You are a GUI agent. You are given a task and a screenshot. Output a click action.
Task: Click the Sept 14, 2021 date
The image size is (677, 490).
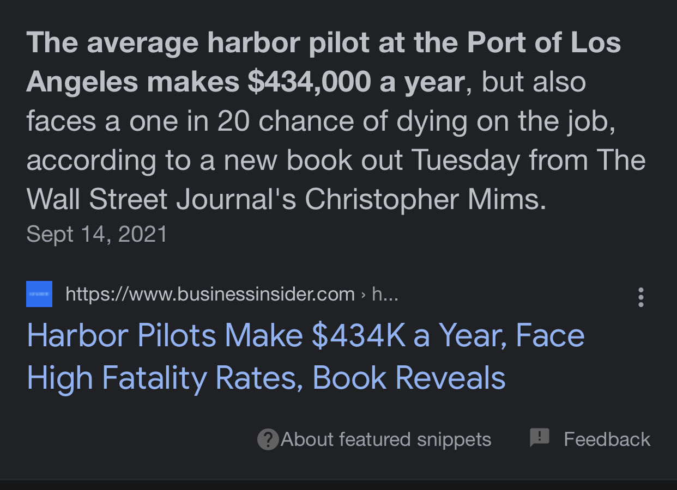96,234
